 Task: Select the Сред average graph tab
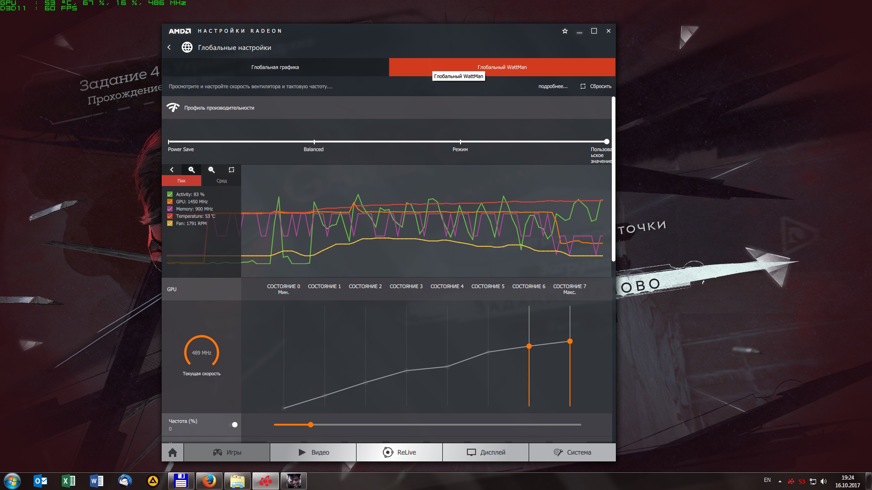[221, 181]
